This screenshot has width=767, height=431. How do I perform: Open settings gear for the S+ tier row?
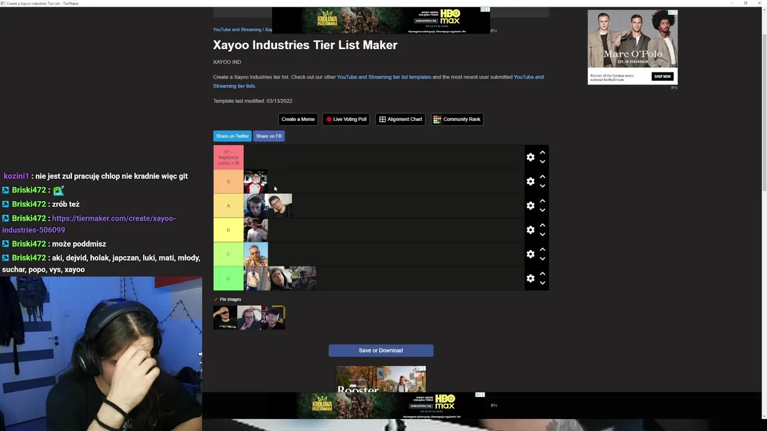tap(530, 157)
